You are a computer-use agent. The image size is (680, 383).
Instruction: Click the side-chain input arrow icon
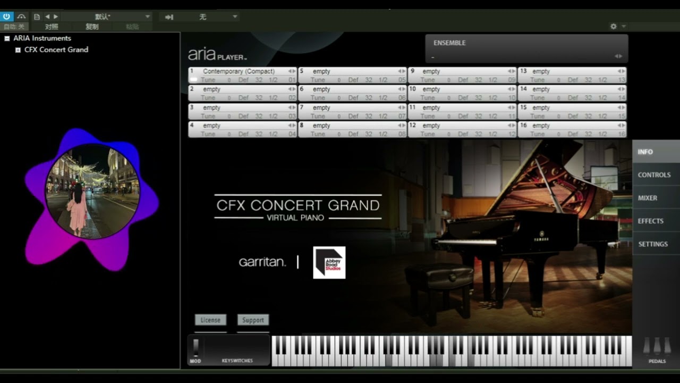click(x=169, y=17)
